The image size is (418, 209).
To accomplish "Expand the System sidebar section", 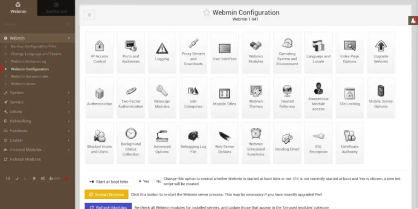I will point(37,93).
